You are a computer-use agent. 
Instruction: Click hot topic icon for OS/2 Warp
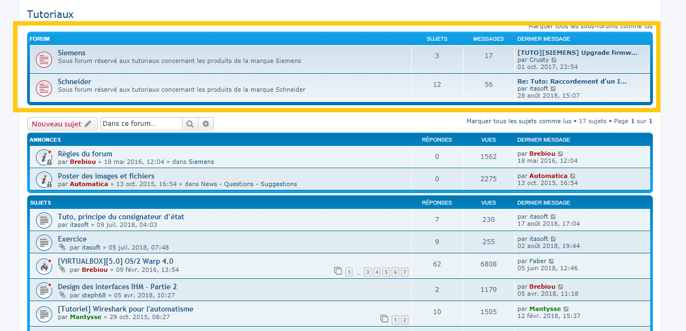44,265
